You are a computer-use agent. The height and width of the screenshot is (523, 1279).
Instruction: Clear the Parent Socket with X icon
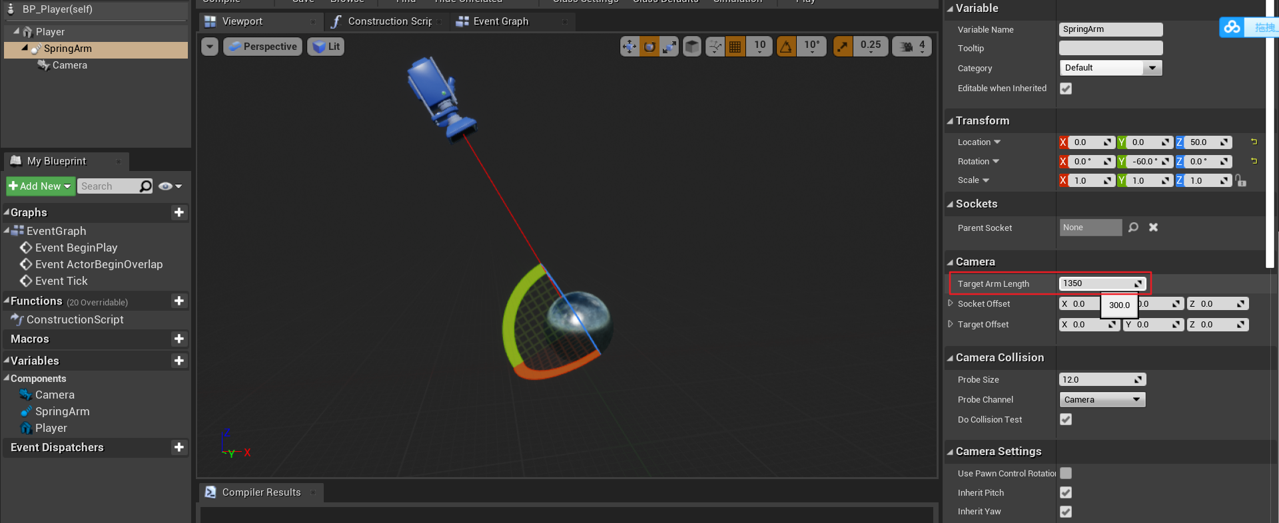(1153, 228)
